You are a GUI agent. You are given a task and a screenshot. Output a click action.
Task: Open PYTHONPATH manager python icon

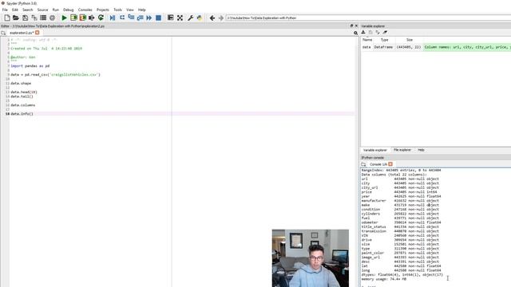(200, 18)
